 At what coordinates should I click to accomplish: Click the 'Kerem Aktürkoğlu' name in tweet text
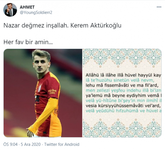pos(96,25)
